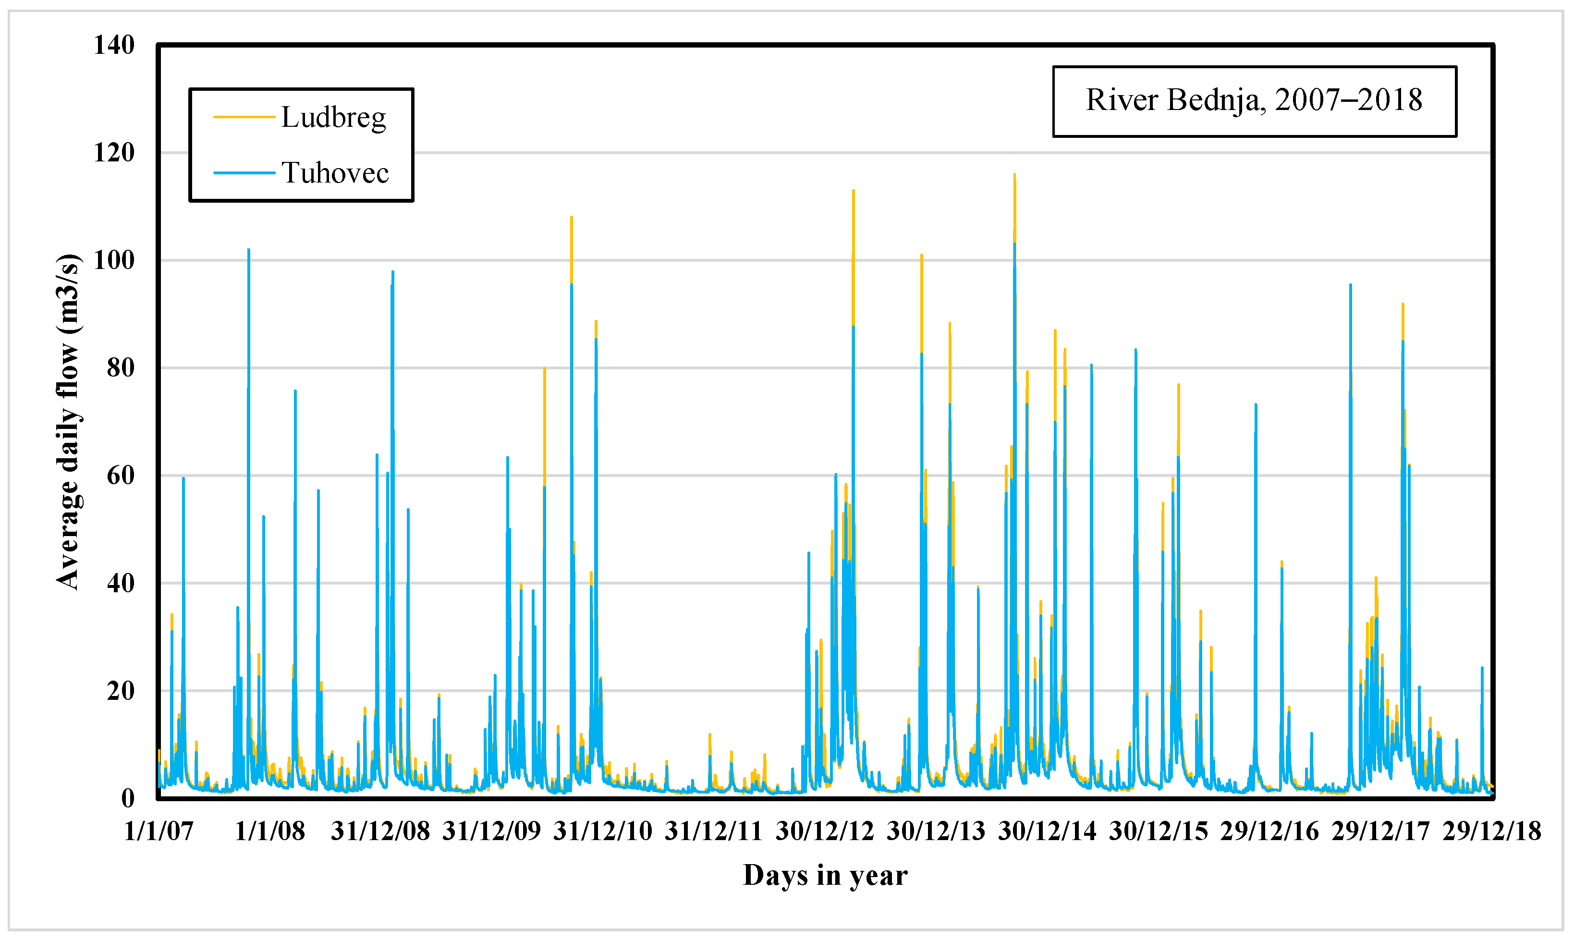Viewport: 1574px width, 940px height.
Task: Click the 30/12/12 x-axis date
Action: (x=825, y=831)
